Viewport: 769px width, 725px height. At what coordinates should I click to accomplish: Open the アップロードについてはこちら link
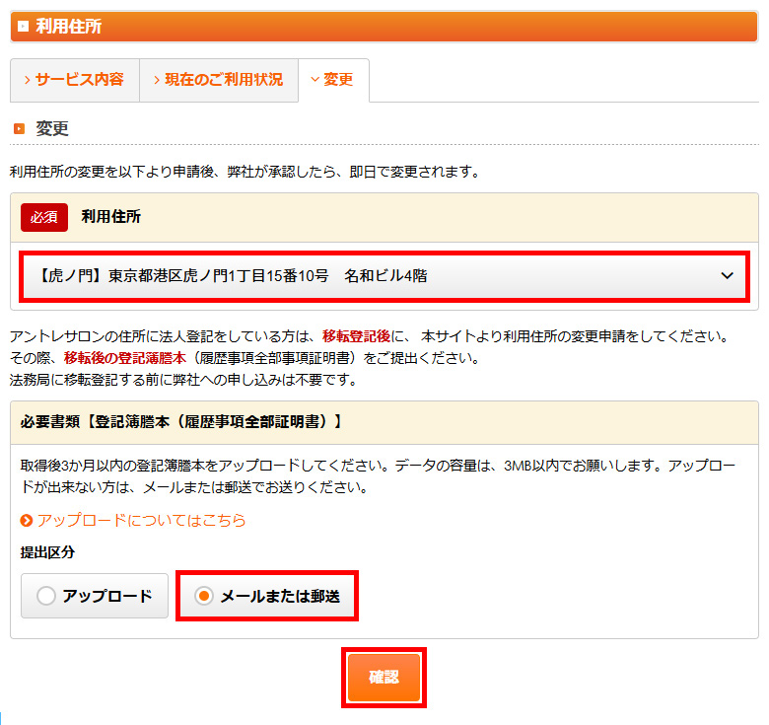(141, 520)
